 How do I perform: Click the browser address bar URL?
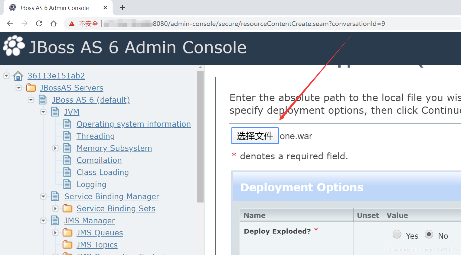pyautogui.click(x=244, y=24)
